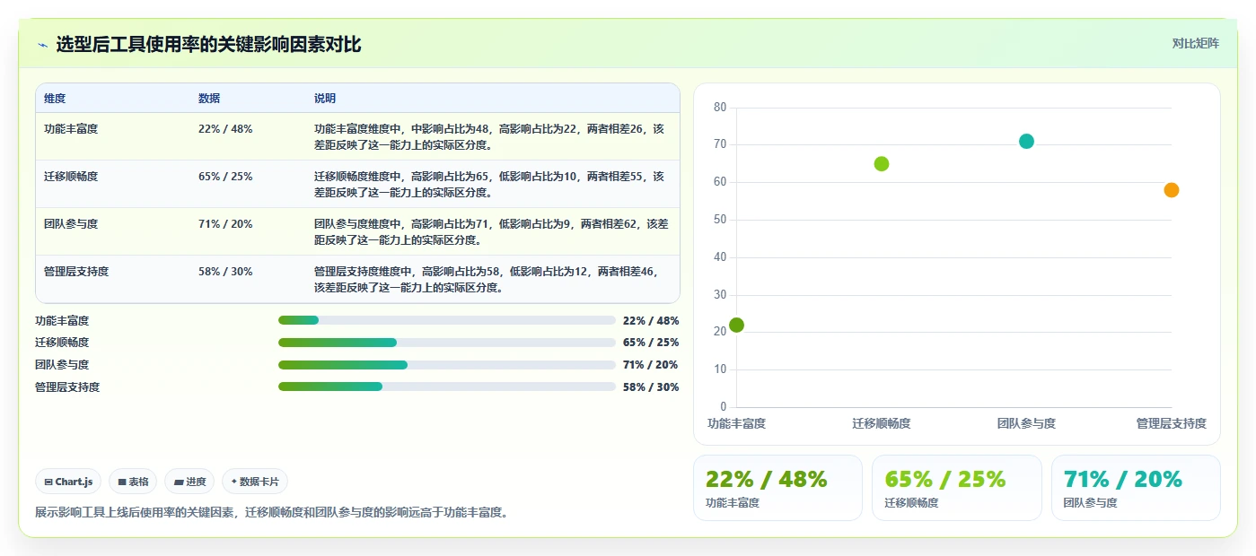Viewport: 1256px width, 556px height.
Task: Click the 团队参与度 table row label
Action: (71, 224)
